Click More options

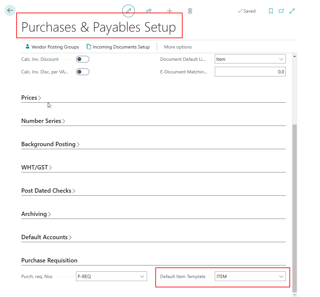pyautogui.click(x=178, y=47)
